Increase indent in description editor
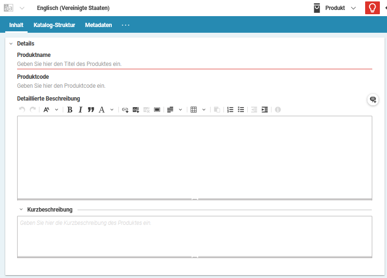 tap(265, 110)
